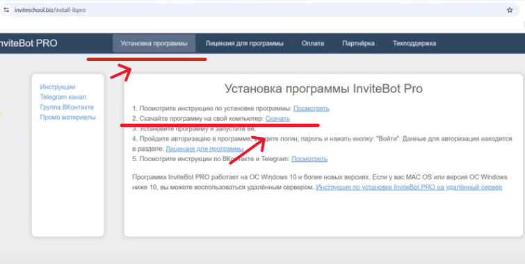This screenshot has width=525, height=264.
Task: Open the Промо материалы sidebar link
Action: tap(67, 117)
